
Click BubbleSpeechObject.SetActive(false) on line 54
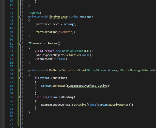pyautogui.click(x=64, y=55)
